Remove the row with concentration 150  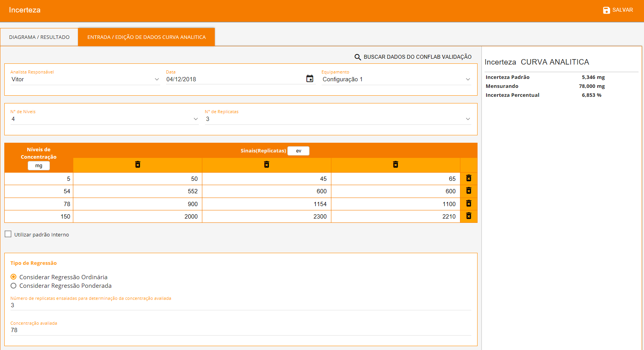(x=469, y=216)
